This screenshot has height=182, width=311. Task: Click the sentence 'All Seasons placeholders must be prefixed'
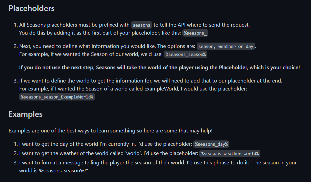coord(74,25)
